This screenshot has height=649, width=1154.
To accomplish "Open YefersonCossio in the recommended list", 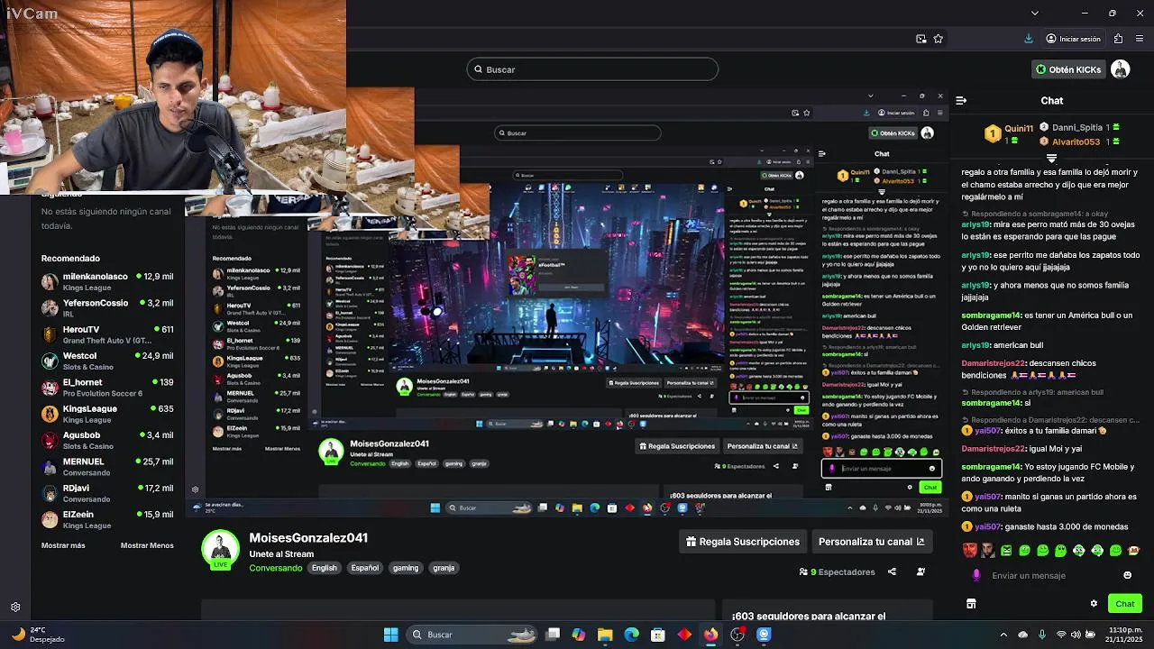I will 107,307.
